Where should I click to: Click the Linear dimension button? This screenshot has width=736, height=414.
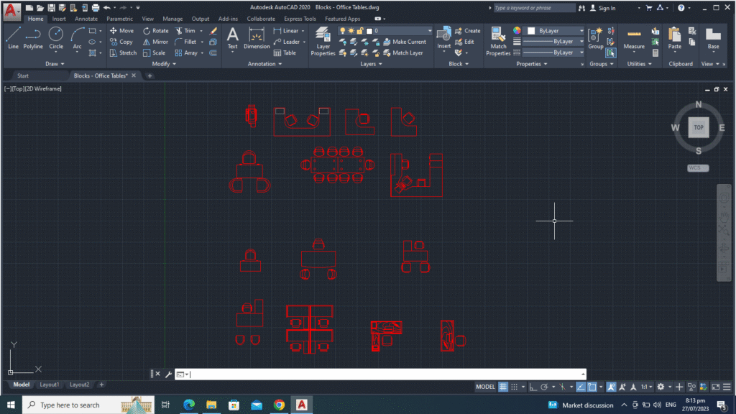[x=286, y=30]
